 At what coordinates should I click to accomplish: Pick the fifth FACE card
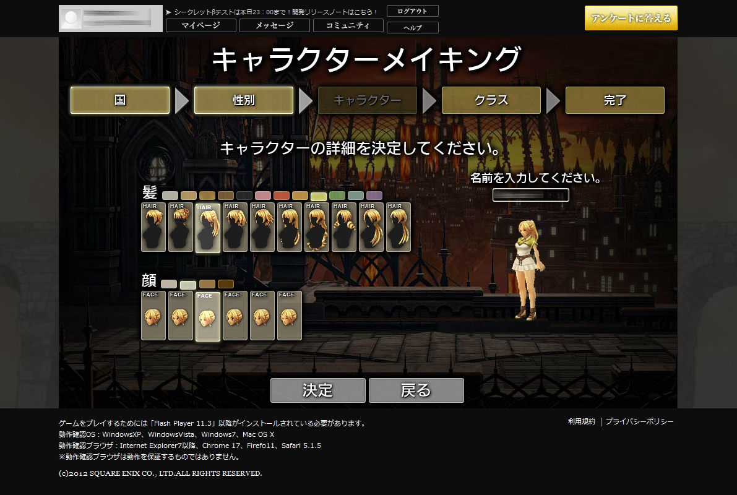click(x=262, y=316)
